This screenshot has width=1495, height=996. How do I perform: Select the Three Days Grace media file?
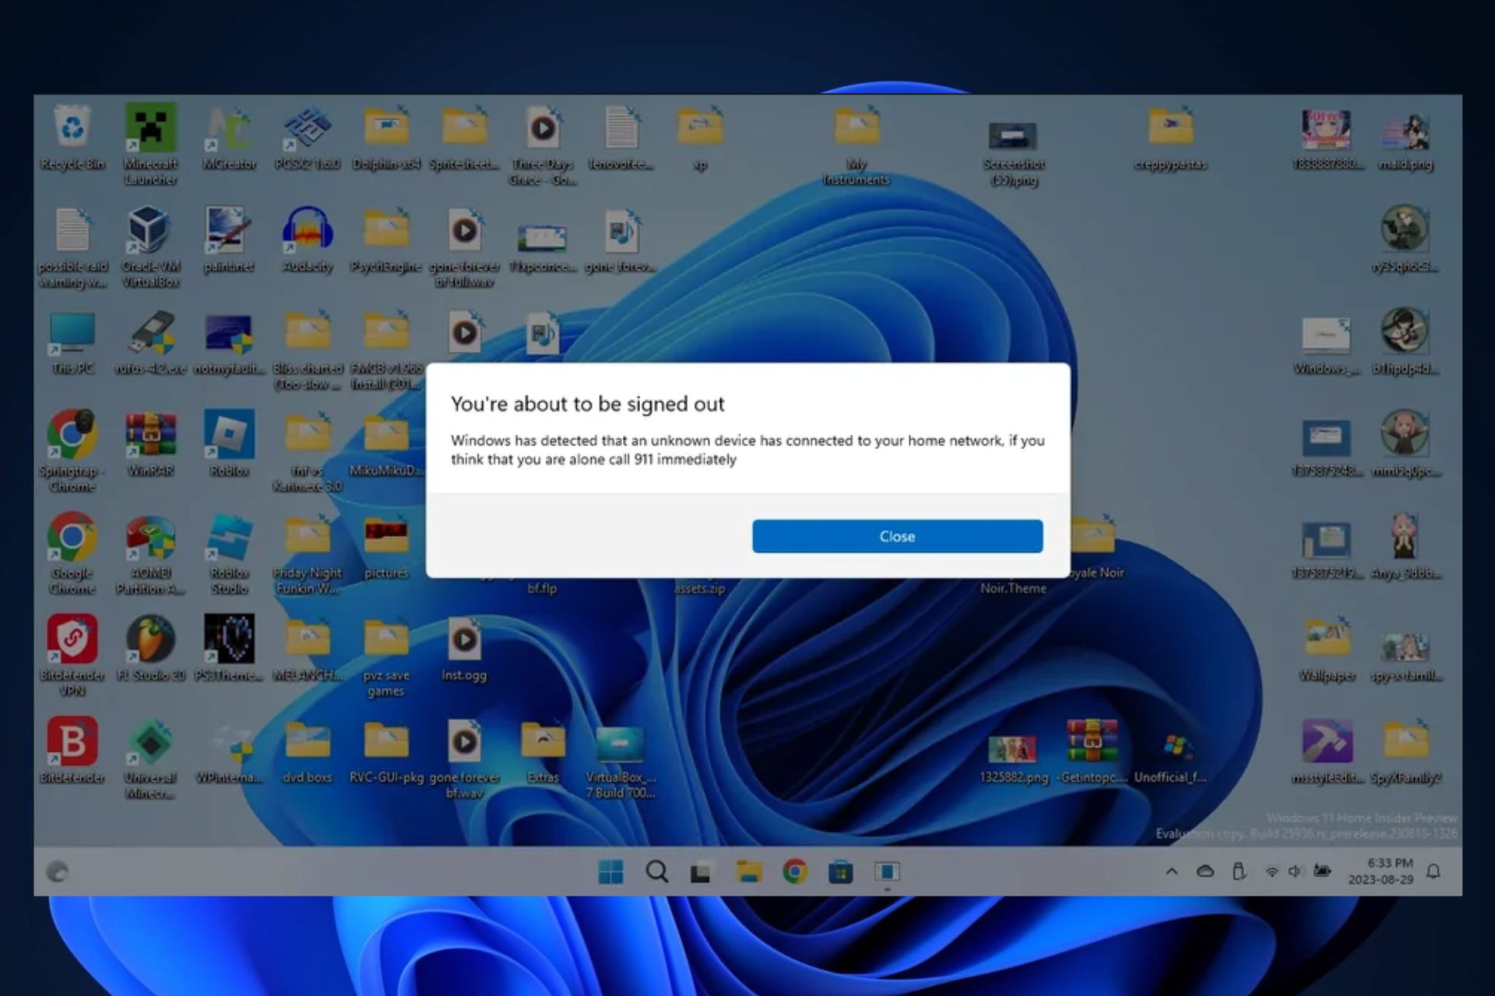point(543,145)
